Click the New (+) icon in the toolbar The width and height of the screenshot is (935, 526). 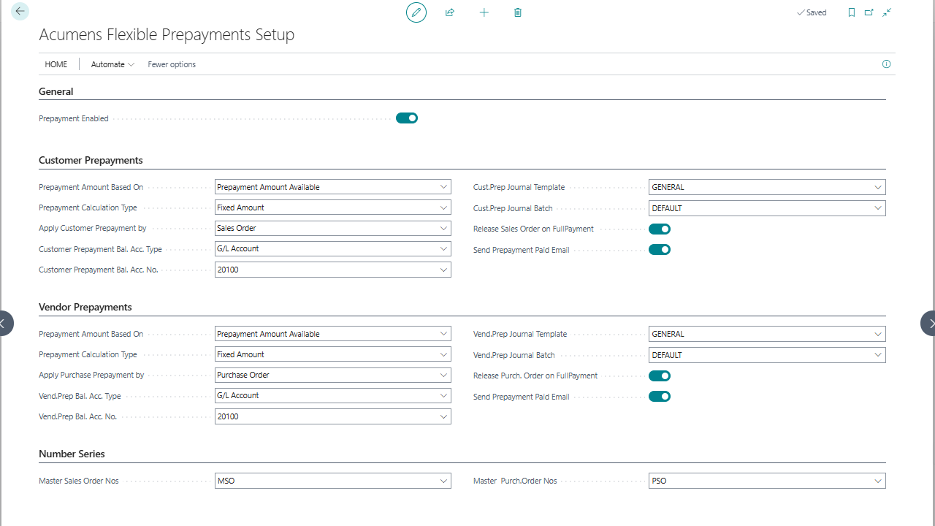(484, 12)
